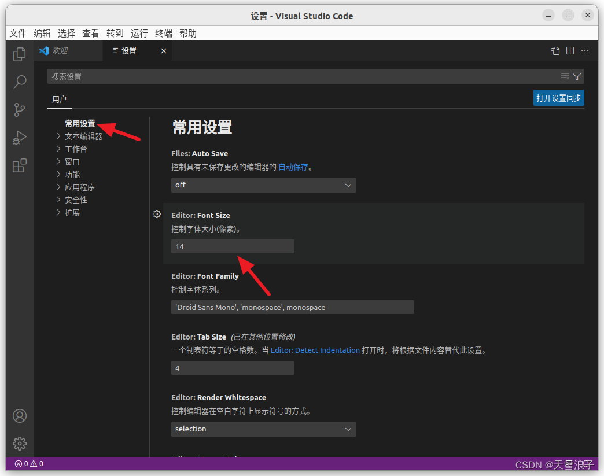604x476 pixels.
Task: Close the 设置 tab
Action: click(x=164, y=51)
